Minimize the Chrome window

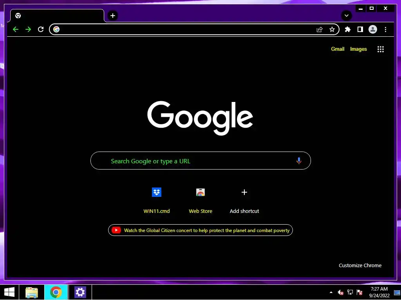(x=361, y=9)
